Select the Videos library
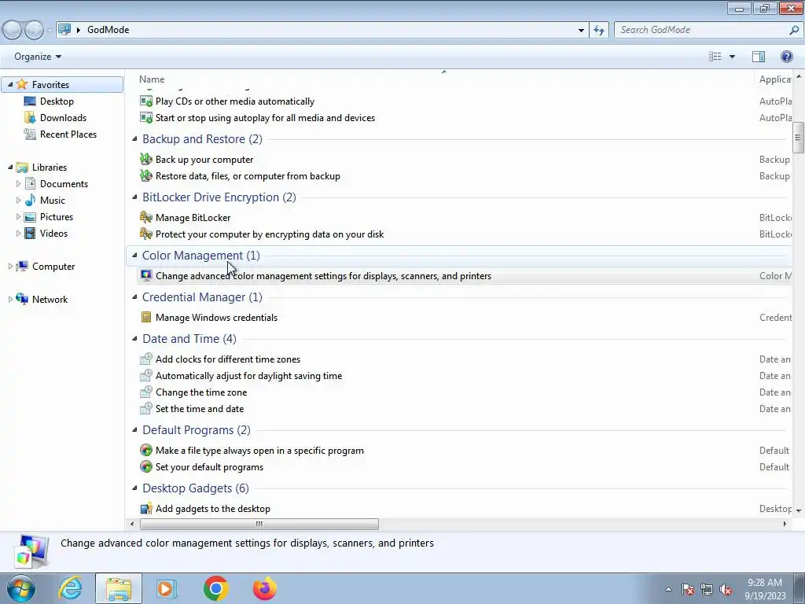805x604 pixels. [x=53, y=233]
